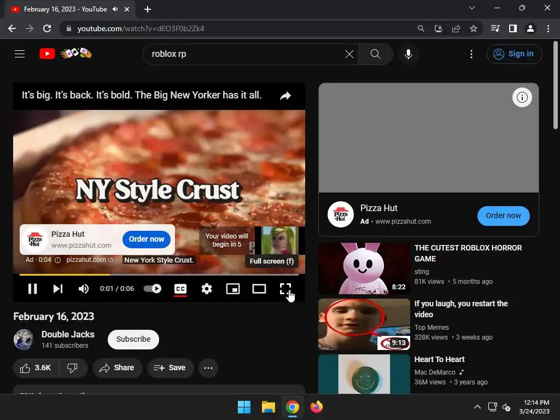Click the address bar URL
560x420 pixels.
point(141,28)
